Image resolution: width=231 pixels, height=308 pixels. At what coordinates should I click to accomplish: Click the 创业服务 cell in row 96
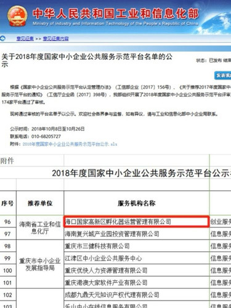click(x=221, y=222)
